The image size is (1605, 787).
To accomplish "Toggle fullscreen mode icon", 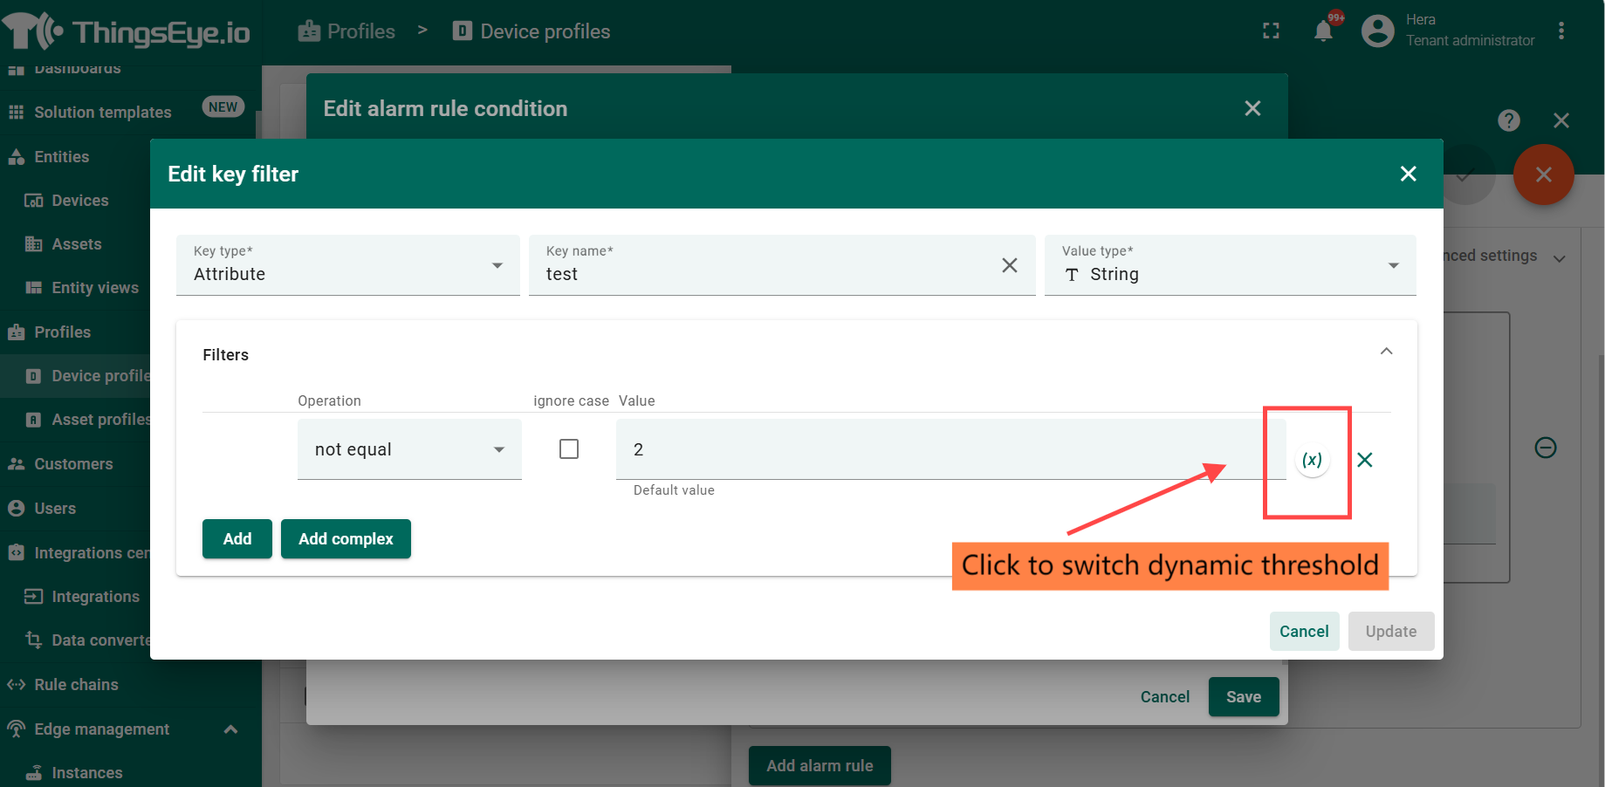I will 1271,31.
